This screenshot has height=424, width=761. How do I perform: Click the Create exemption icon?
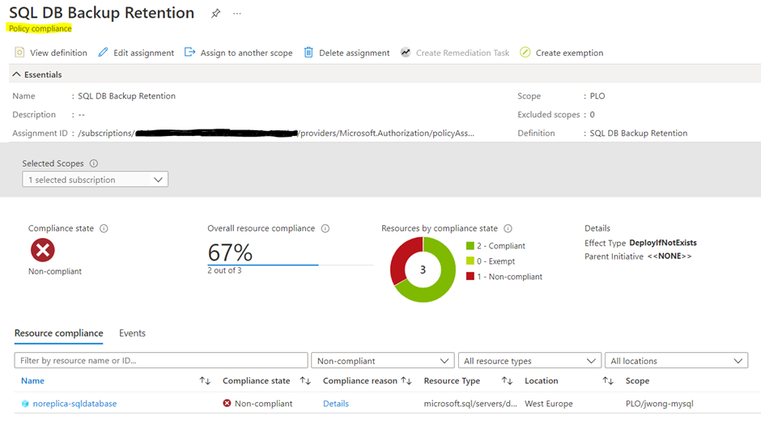[525, 53]
